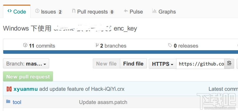This screenshot has width=238, height=111.
Task: Expand the HTTPS protocol dropdown
Action: (163, 64)
